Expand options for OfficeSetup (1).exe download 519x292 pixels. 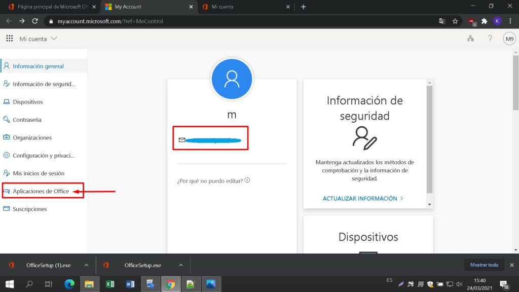[86, 265]
